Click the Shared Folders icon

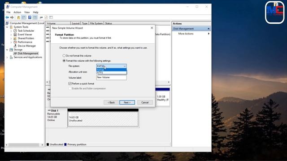tap(15, 38)
